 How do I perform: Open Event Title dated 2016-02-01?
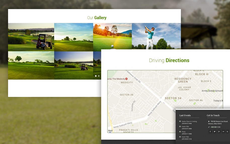pos(185,127)
